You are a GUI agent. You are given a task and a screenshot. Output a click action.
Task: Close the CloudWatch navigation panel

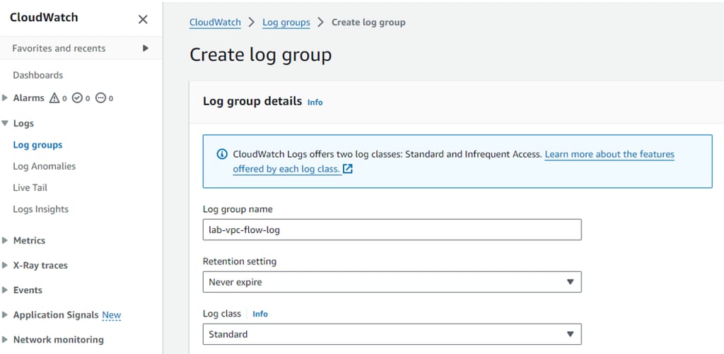pos(143,19)
